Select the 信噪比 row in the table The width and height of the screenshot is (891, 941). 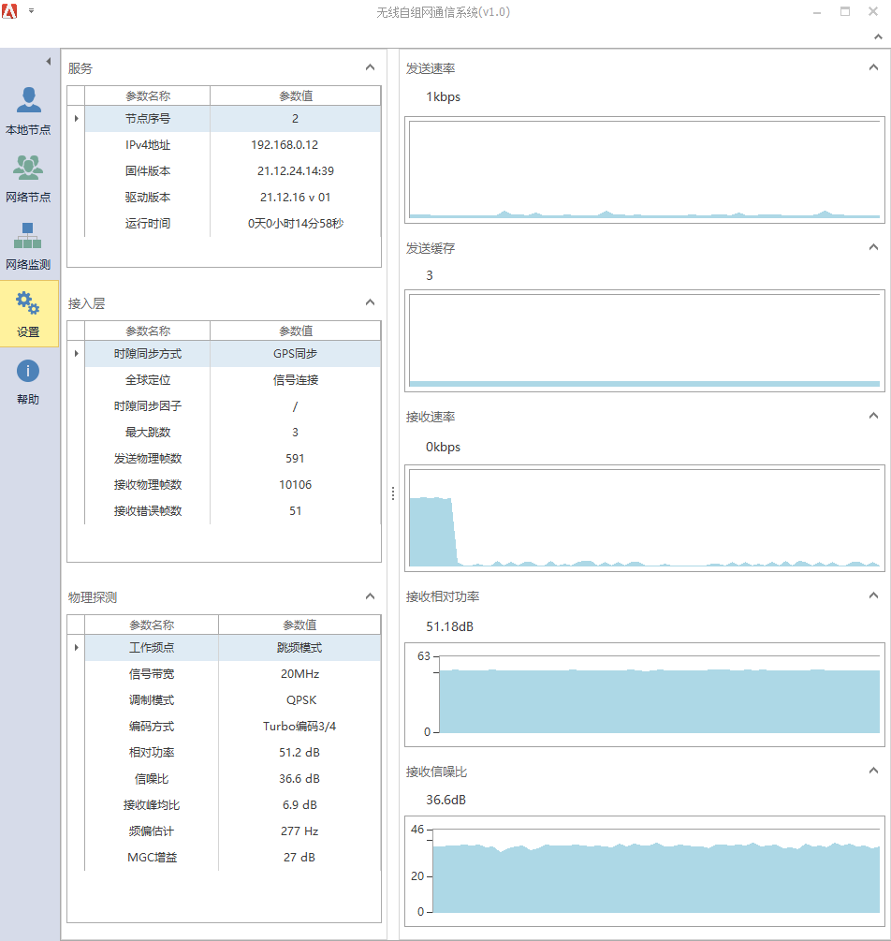233,779
